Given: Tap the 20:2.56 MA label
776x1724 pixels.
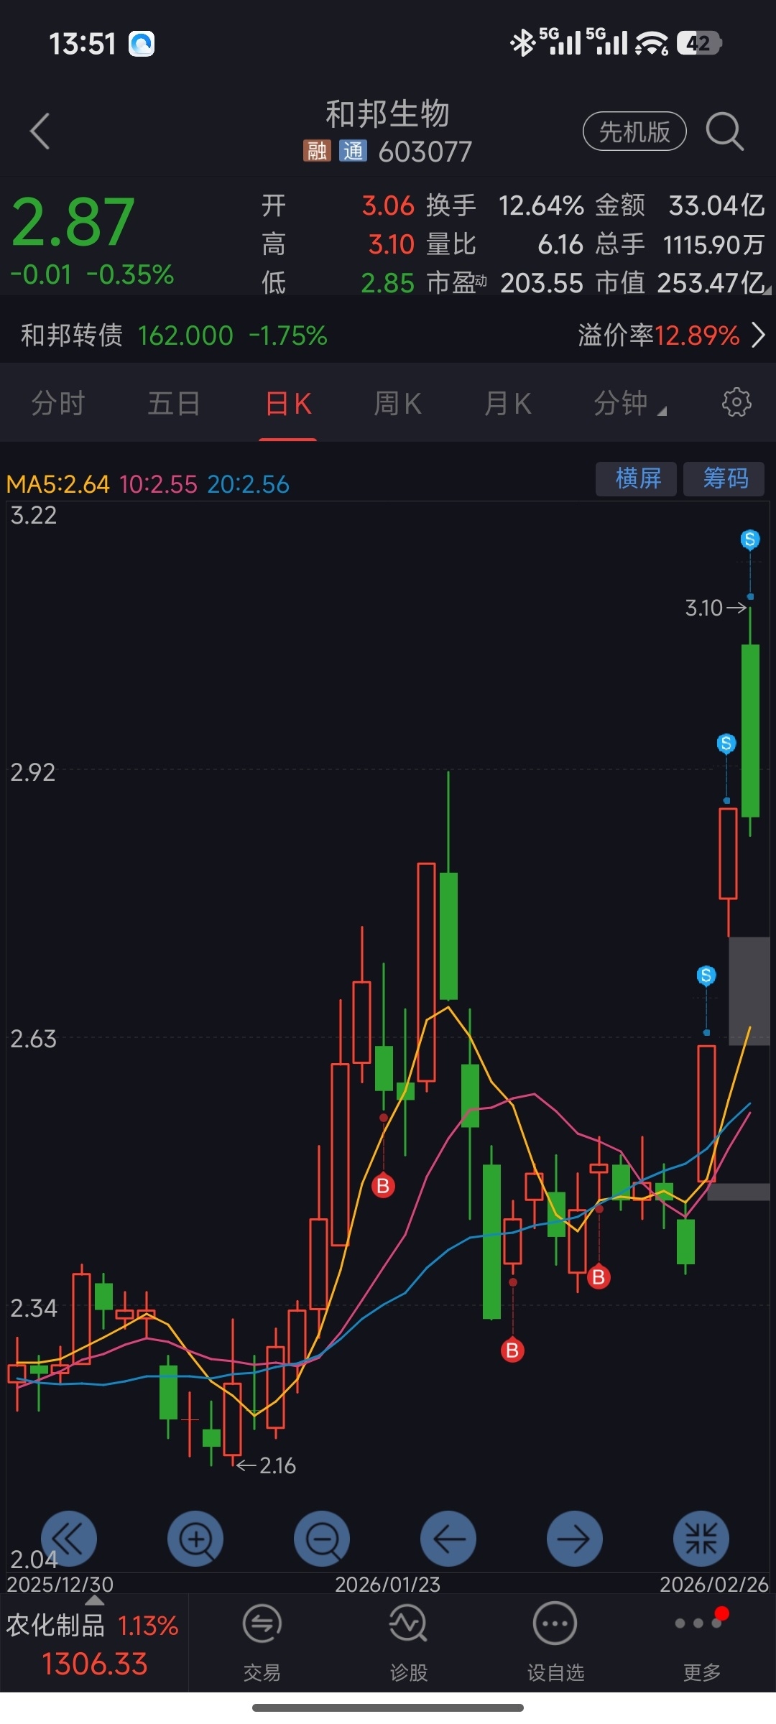Looking at the screenshot, I should click(248, 484).
